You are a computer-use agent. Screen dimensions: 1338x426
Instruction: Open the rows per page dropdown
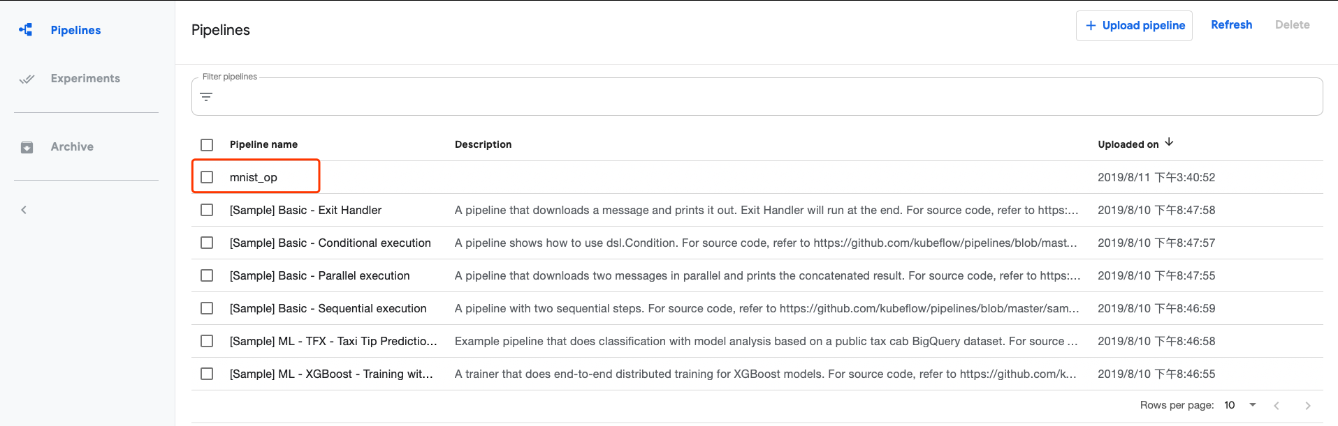tap(1240, 405)
